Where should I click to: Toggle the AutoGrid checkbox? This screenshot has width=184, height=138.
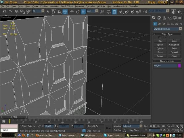point(160,37)
